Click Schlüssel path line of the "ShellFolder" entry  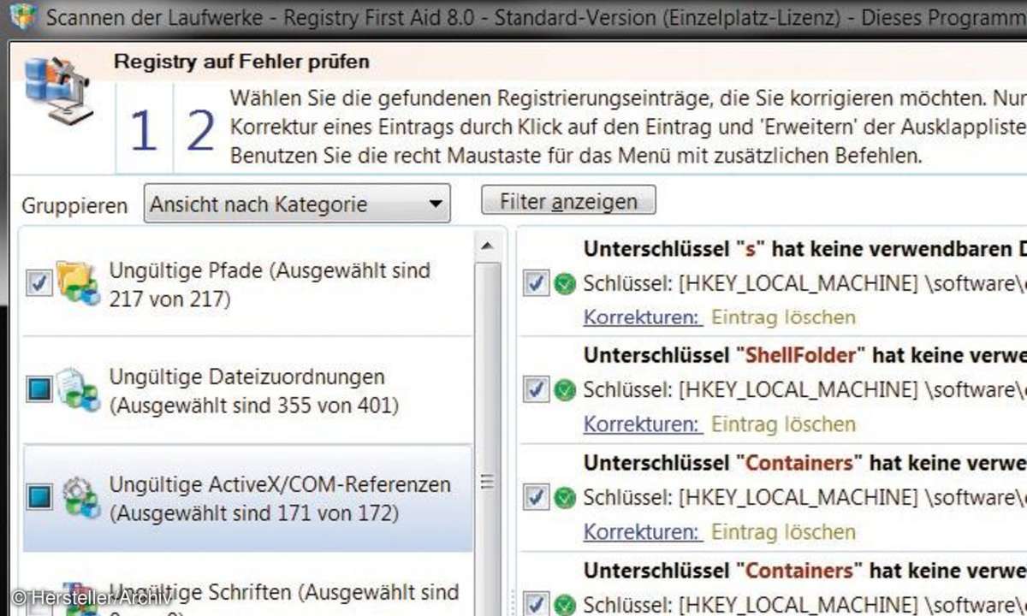(x=804, y=390)
